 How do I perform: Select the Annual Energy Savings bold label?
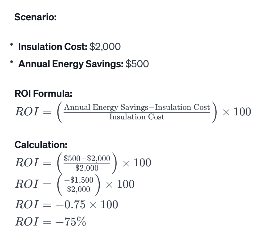(x=71, y=64)
